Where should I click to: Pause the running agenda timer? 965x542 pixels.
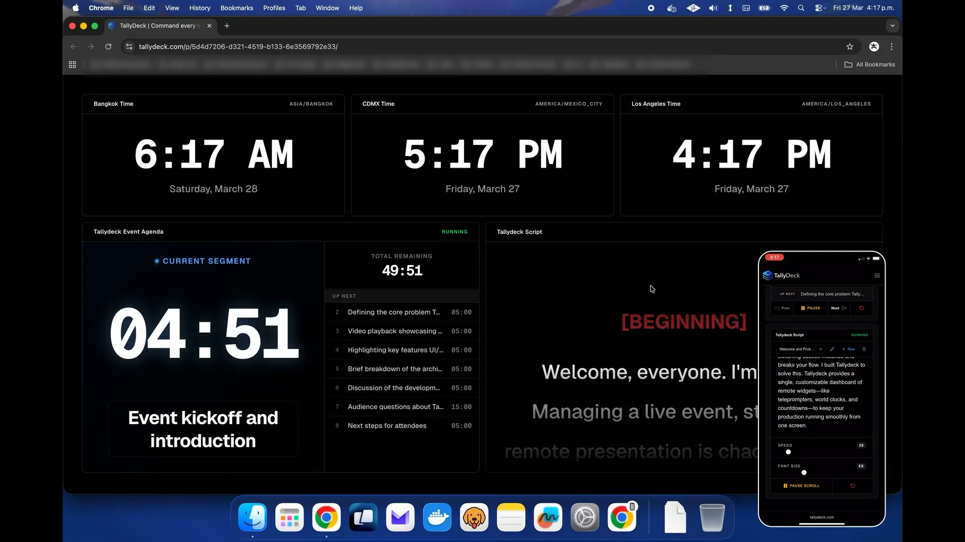point(811,308)
